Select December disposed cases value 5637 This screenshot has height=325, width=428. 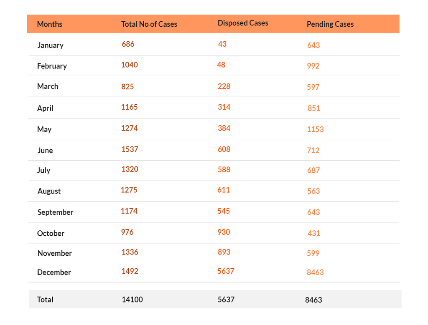coord(226,271)
